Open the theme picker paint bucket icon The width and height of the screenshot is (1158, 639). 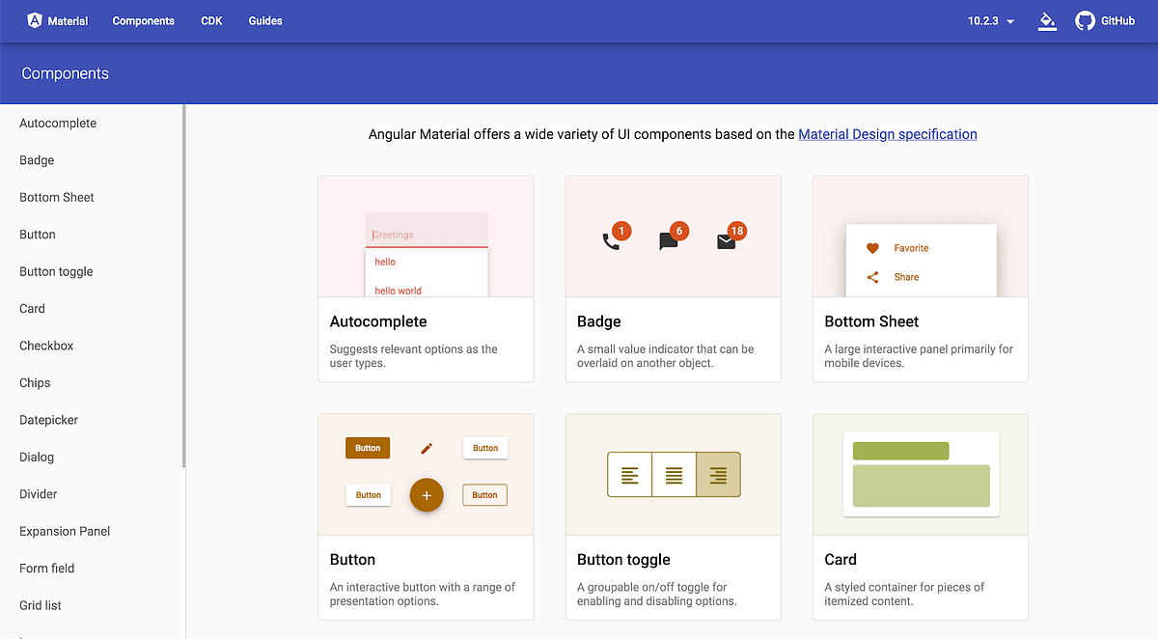[x=1047, y=21]
